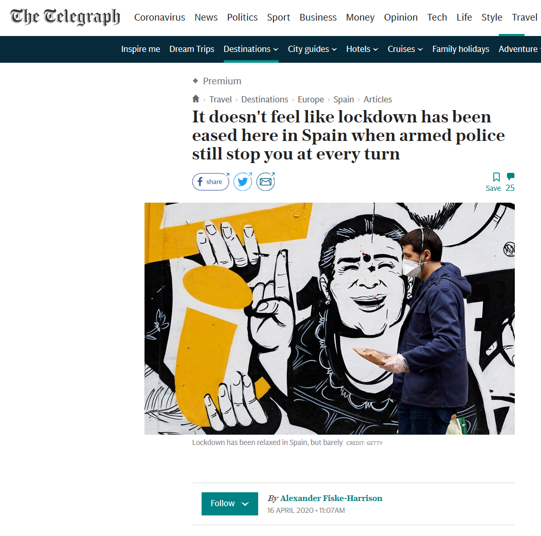
Task: Expand the Cruises dropdown
Action: (x=405, y=49)
